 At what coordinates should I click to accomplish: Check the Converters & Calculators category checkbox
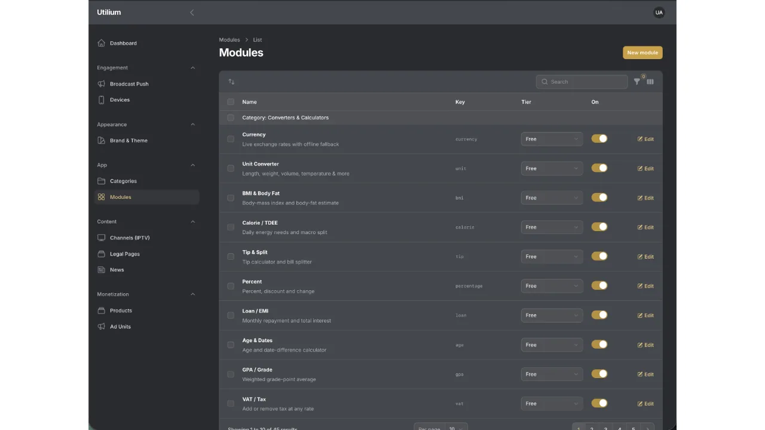231,118
